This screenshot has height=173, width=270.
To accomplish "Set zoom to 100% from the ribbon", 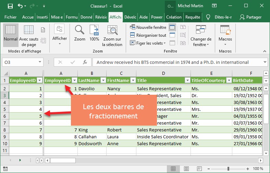I will (94, 34).
